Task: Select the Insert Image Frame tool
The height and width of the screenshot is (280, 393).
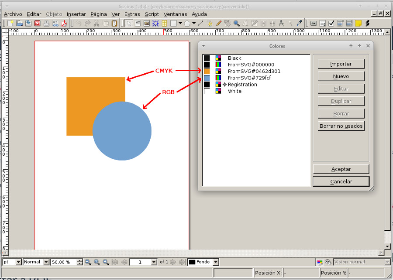Action: (147, 23)
